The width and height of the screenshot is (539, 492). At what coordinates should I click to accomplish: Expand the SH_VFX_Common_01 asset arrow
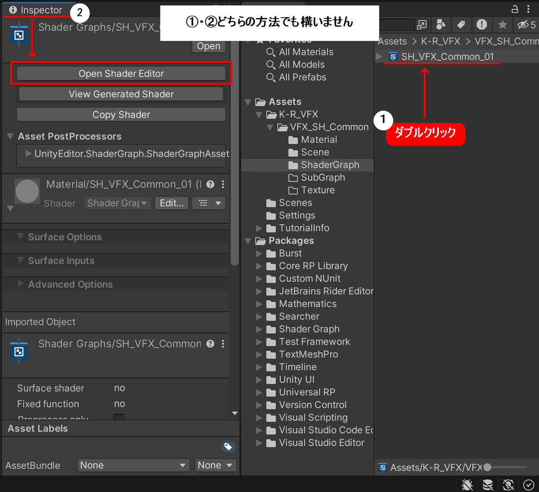click(x=379, y=56)
